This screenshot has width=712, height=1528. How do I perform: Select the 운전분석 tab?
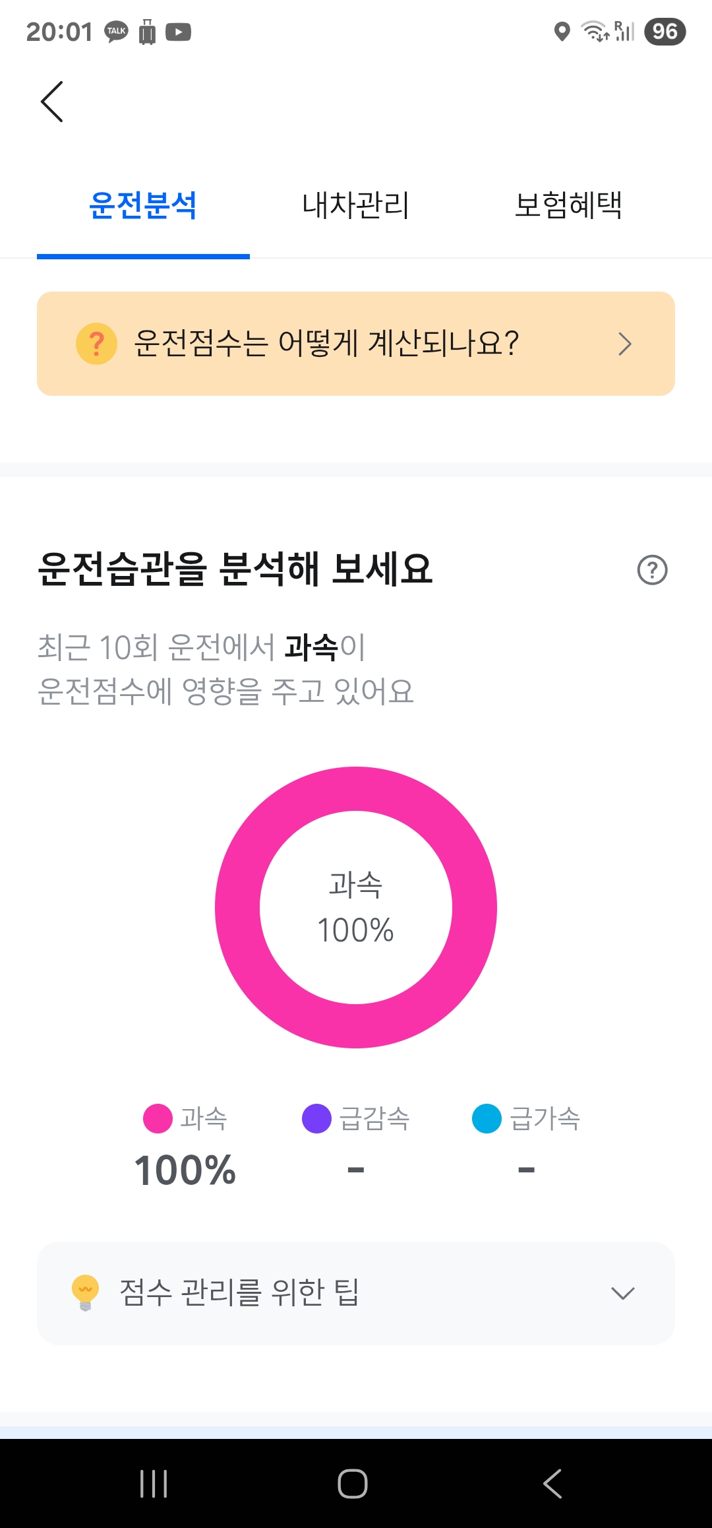pos(143,205)
